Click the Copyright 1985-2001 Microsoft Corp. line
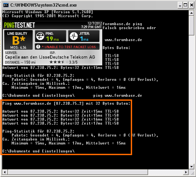196x177 pixels. coord(48,16)
